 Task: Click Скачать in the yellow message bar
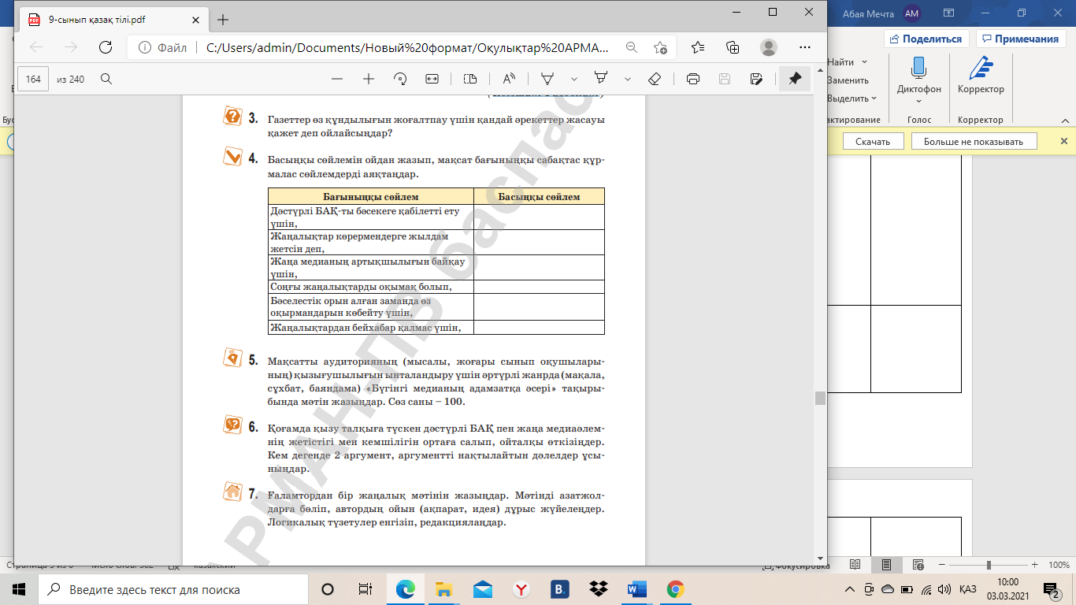(872, 142)
